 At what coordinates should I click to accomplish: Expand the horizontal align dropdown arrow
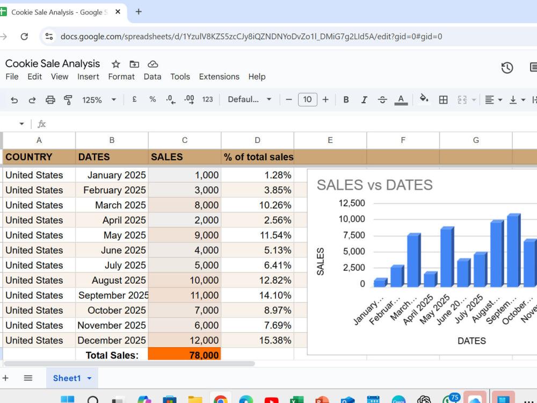pos(500,100)
